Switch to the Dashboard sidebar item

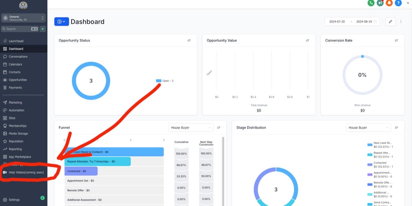15,48
